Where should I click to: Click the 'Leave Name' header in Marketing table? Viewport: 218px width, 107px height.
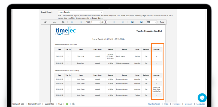pyautogui.click(x=98, y=75)
